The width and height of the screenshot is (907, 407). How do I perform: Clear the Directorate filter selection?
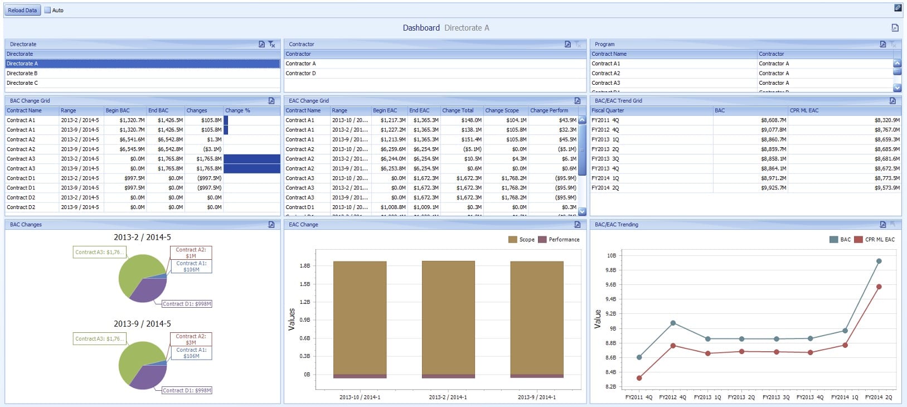272,44
